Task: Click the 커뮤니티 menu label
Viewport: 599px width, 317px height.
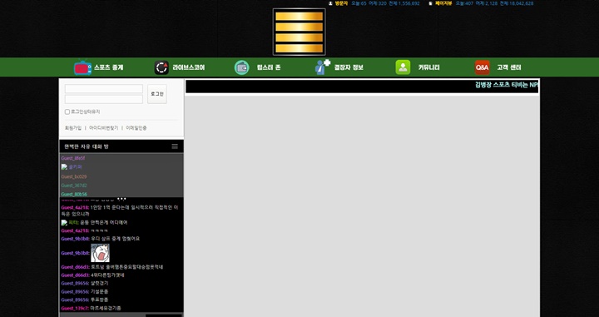Action: [429, 67]
